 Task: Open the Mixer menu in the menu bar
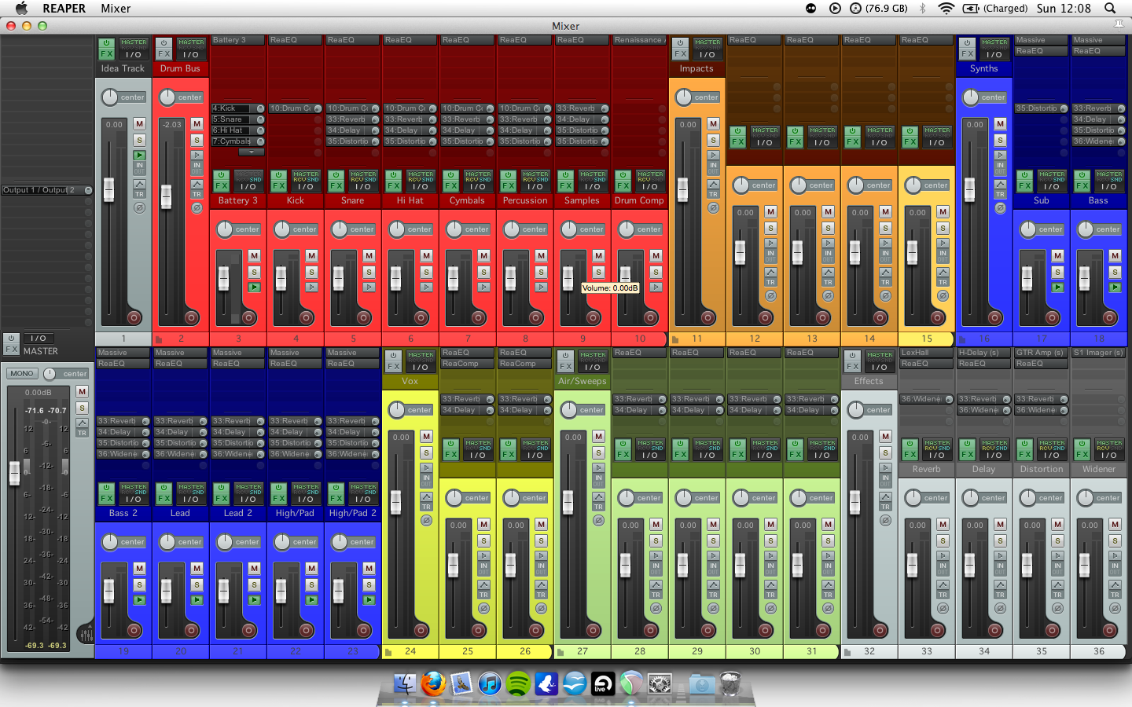coord(116,9)
